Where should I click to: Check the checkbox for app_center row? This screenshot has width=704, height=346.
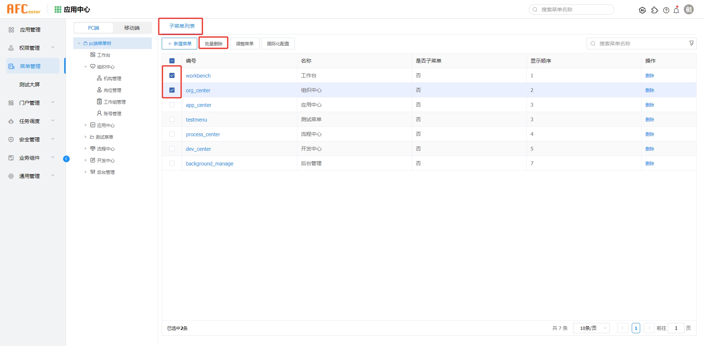172,105
